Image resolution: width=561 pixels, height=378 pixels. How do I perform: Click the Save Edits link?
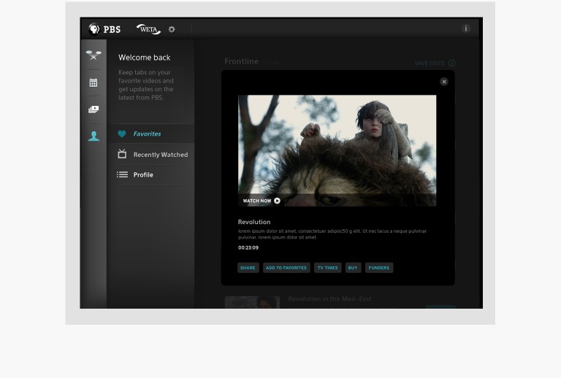tap(435, 63)
